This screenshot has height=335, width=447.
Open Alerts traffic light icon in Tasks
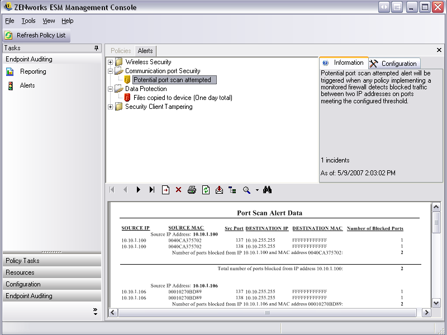coord(11,85)
